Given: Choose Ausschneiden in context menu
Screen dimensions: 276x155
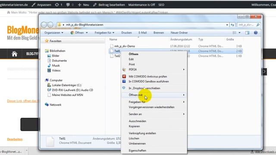Looking at the screenshot, I should [x=137, y=121].
